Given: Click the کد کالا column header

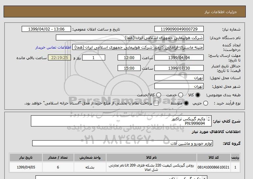Looking at the screenshot, I should tap(214, 157).
